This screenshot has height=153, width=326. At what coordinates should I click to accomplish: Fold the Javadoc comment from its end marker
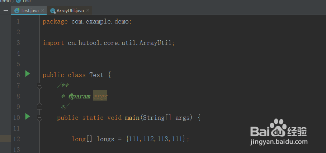(x=39, y=106)
